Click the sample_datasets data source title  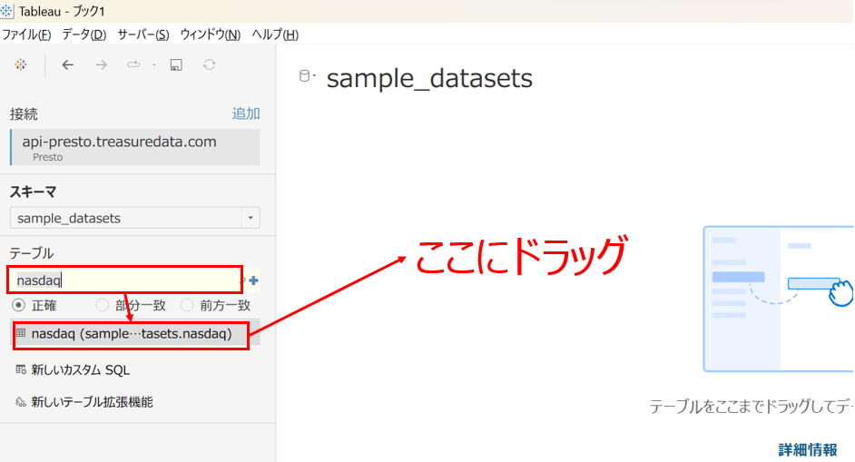pos(429,78)
